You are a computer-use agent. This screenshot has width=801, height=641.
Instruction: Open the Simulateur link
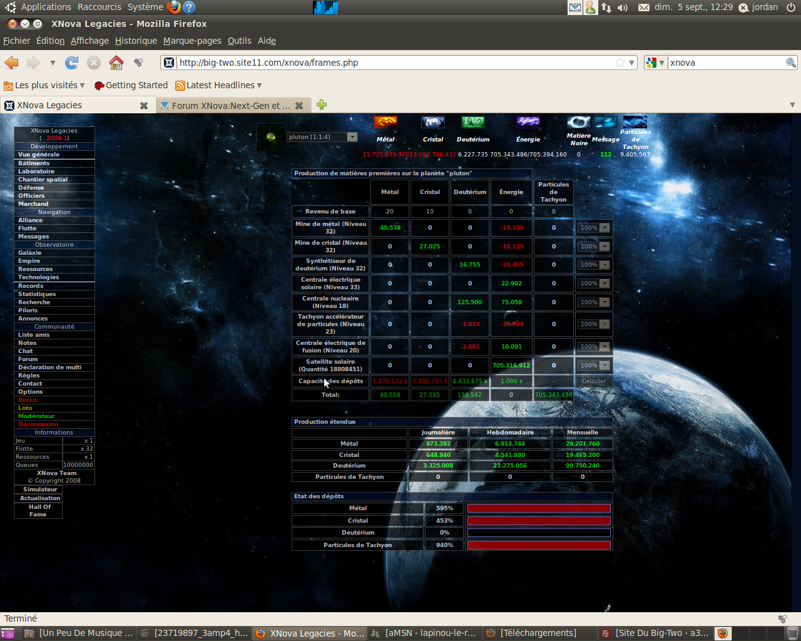[x=40, y=490]
